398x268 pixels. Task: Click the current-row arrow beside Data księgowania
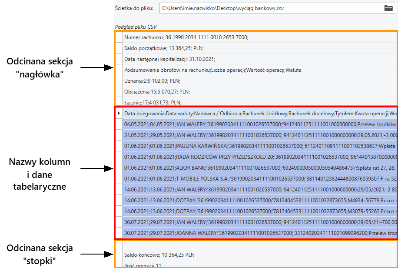point(119,114)
